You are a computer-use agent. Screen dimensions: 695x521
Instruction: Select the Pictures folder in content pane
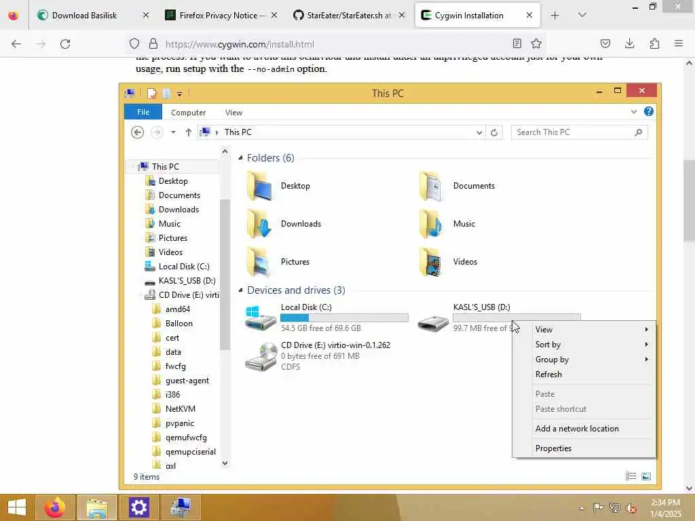(x=278, y=262)
